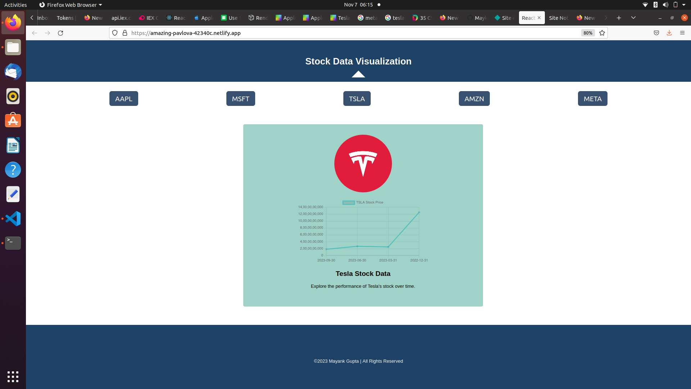Show AAPL stock data
This screenshot has height=389, width=691.
[x=123, y=99]
